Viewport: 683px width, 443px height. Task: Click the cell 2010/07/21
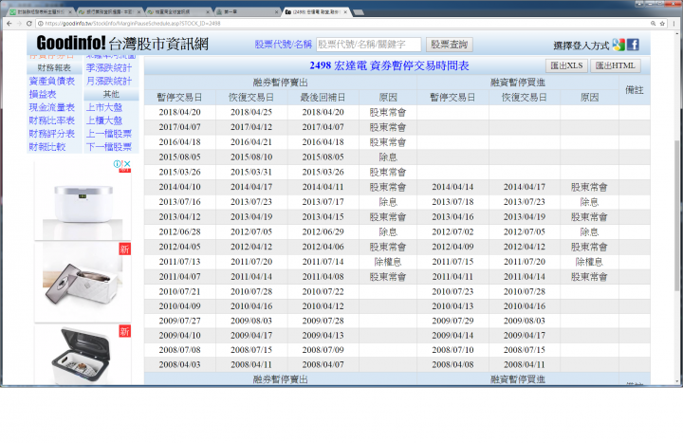179,291
